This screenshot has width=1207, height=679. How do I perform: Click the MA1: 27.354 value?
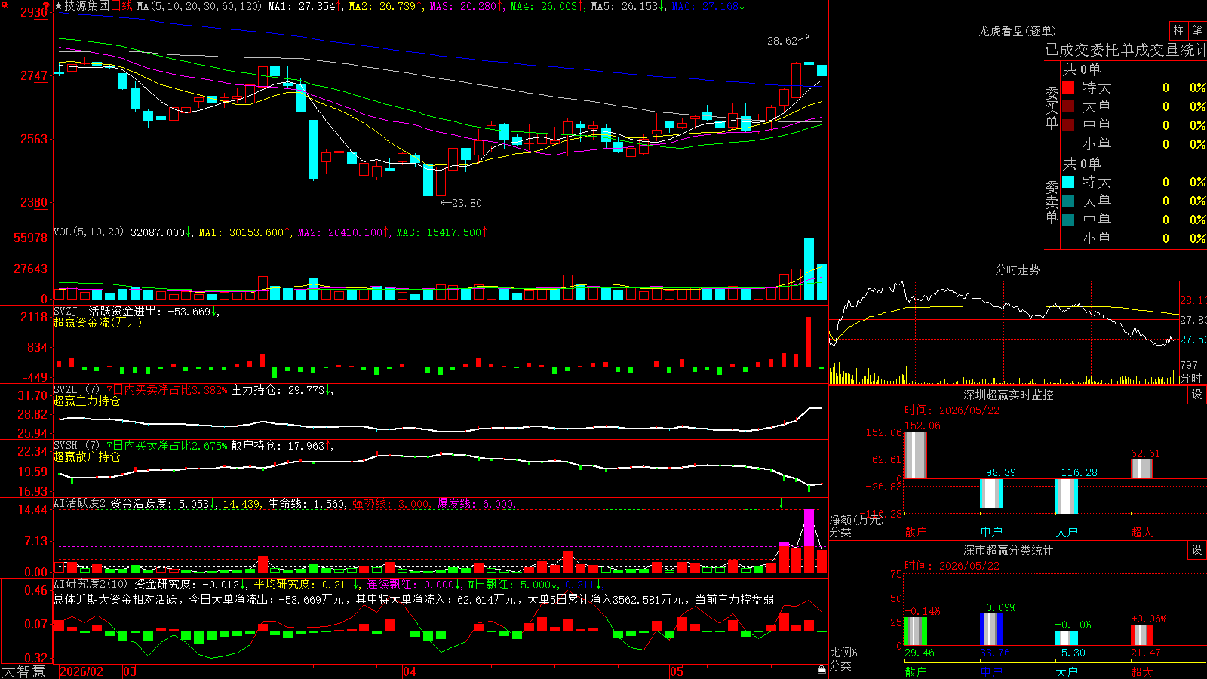tap(302, 6)
